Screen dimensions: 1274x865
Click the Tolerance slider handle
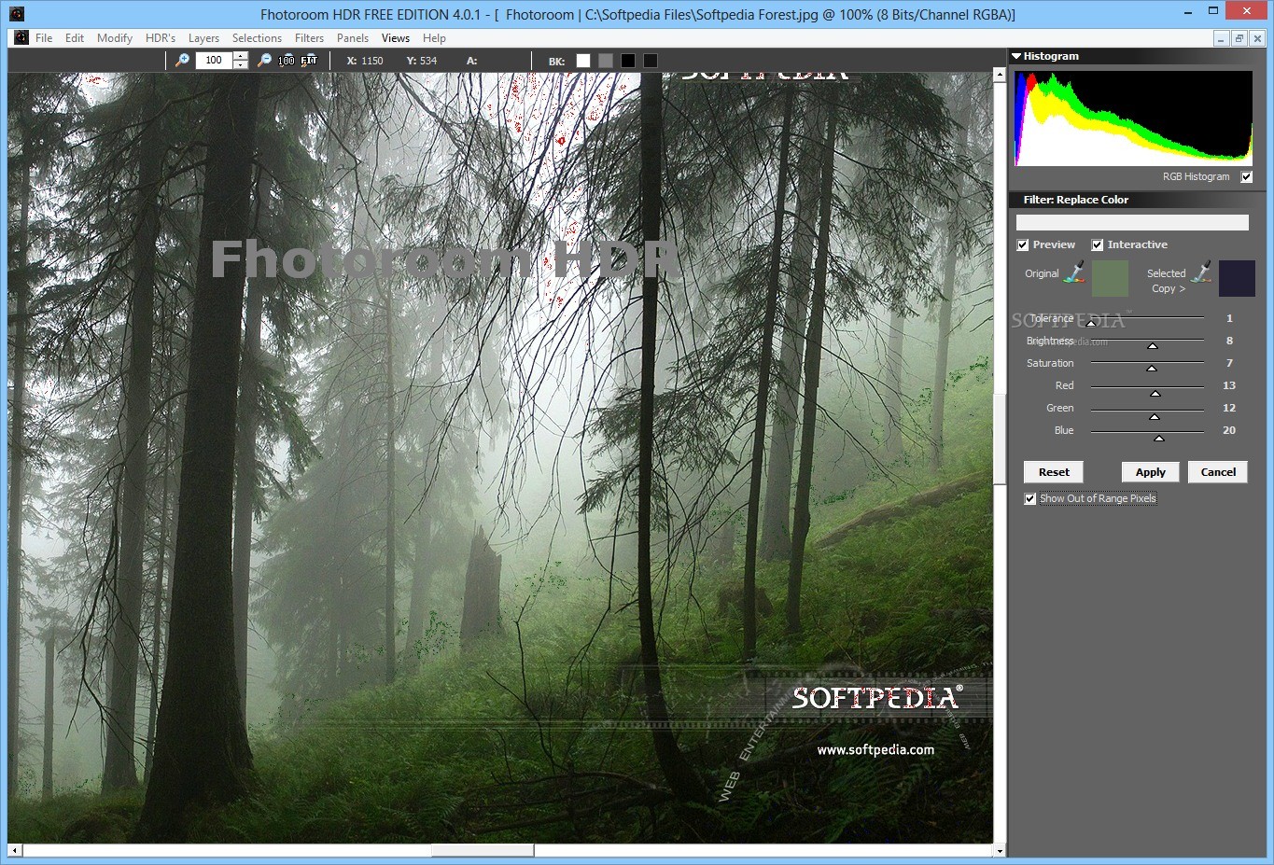pyautogui.click(x=1090, y=323)
